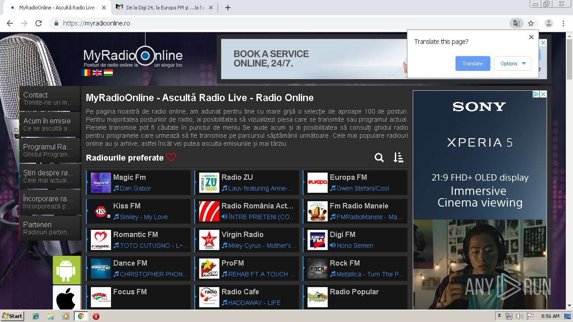Open the radio search magnifier icon
This screenshot has width=573, height=322.
379,157
